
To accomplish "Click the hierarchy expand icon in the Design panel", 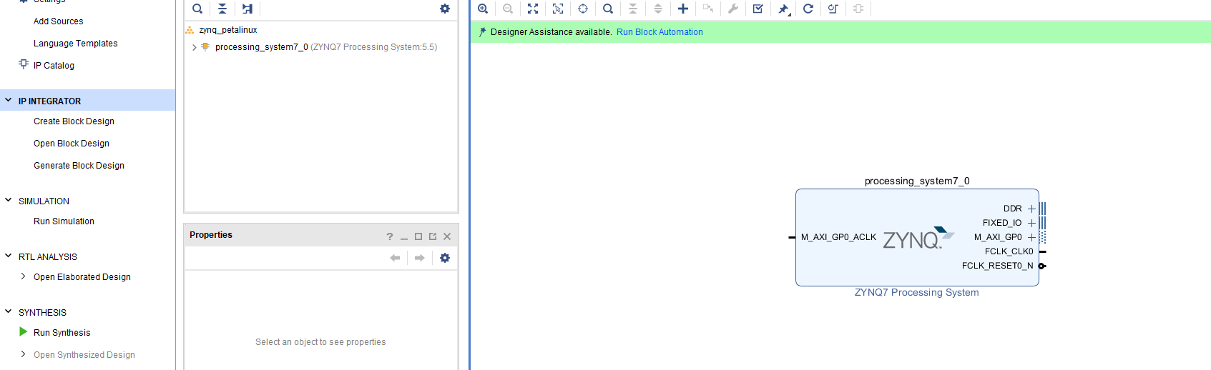I will (x=247, y=9).
